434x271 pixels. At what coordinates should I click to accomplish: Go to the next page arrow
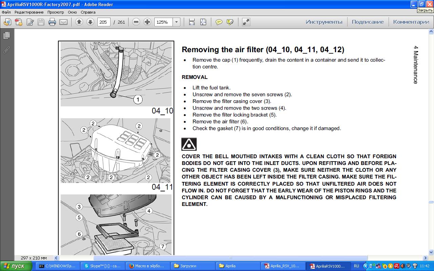click(x=90, y=22)
